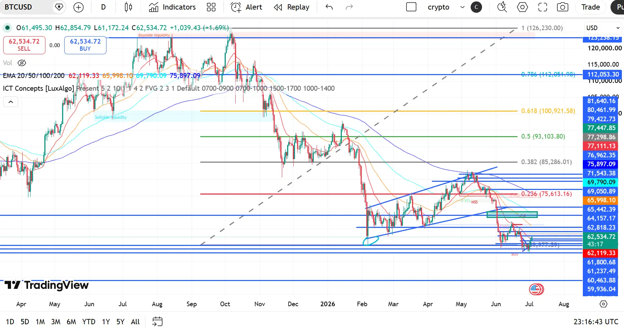The width and height of the screenshot is (624, 331).
Task: Set the range to YTD
Action: [89, 322]
